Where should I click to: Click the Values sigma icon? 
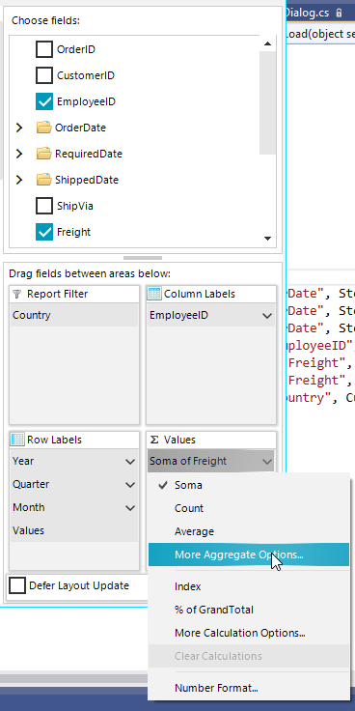coord(154,440)
